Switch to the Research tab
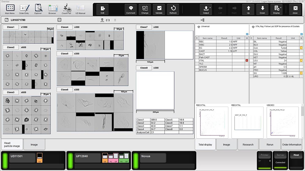 (x=248, y=144)
